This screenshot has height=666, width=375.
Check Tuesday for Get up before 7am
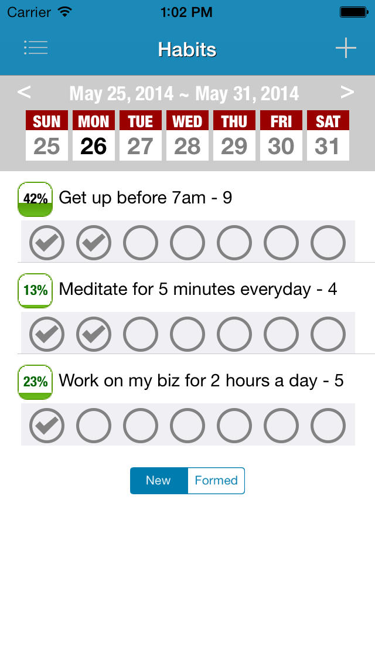click(141, 243)
